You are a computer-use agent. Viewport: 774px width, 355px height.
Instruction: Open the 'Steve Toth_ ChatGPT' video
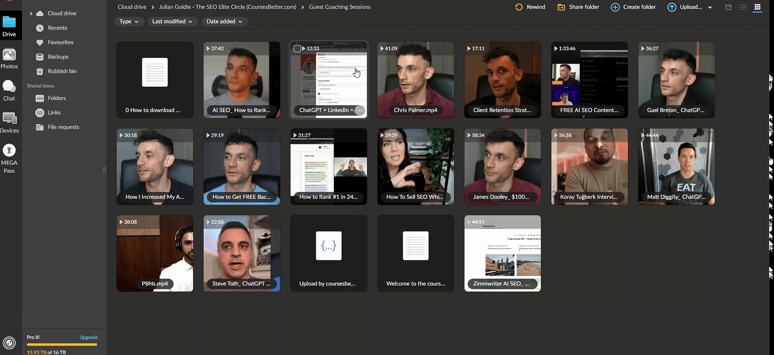[242, 253]
